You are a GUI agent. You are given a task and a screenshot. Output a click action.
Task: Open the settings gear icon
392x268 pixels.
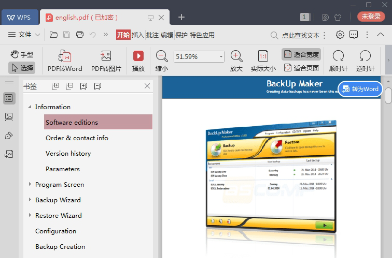click(340, 35)
